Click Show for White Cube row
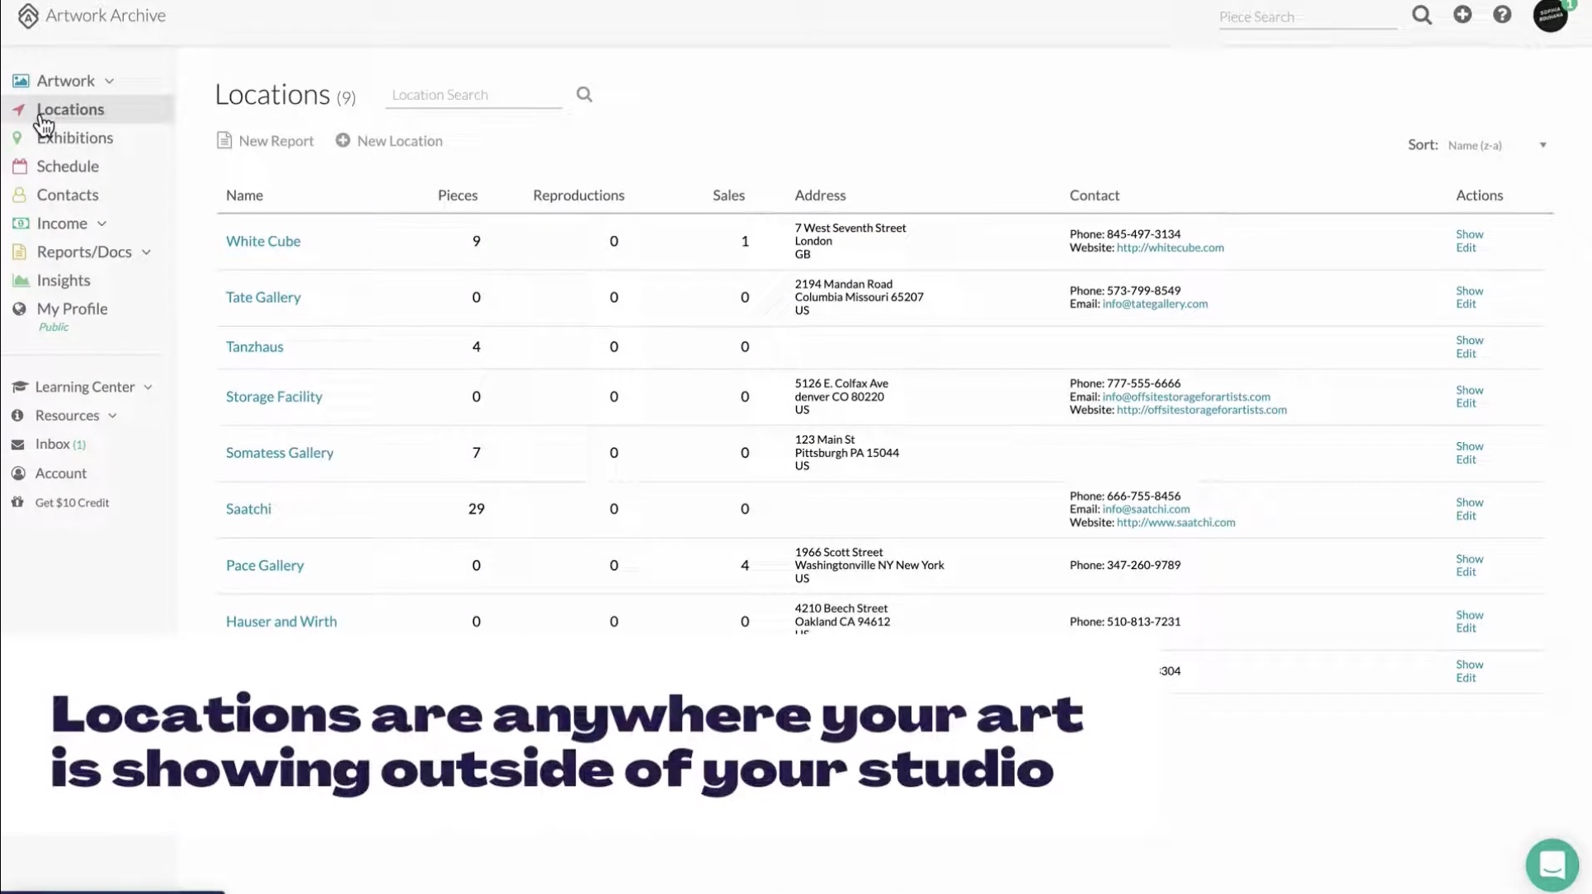Screen dimensions: 1592x894 pyautogui.click(x=1469, y=234)
